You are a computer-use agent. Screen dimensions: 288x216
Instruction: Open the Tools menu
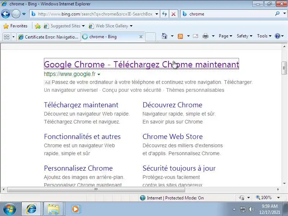(264, 36)
